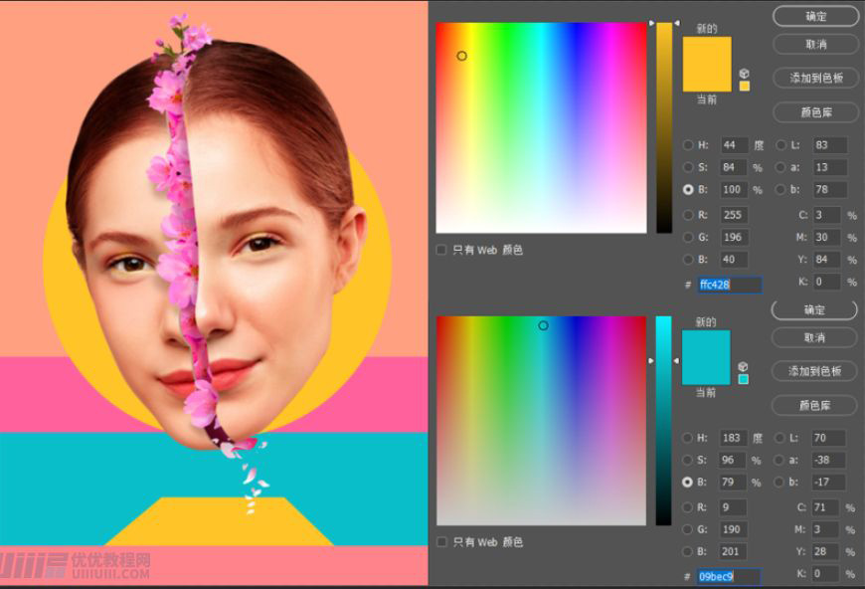Select the R radio button in the top picker
865x589 pixels.
(687, 214)
